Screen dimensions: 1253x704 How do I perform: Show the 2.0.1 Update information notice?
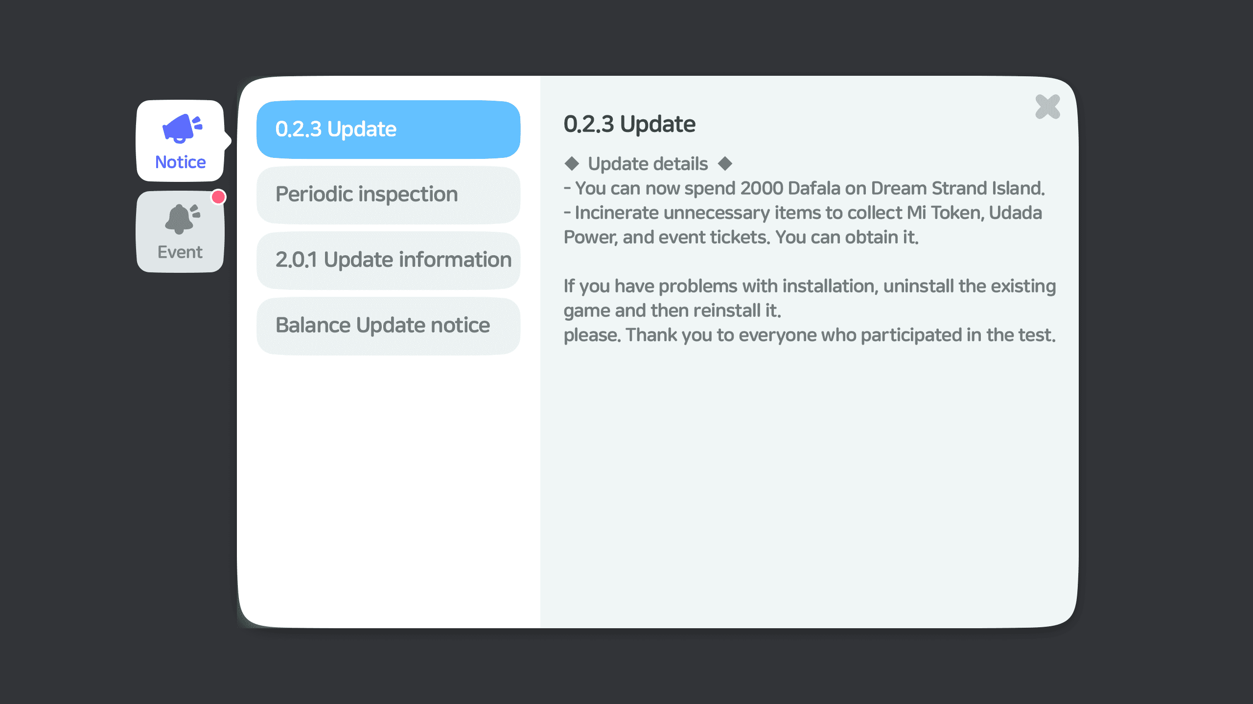tap(388, 260)
